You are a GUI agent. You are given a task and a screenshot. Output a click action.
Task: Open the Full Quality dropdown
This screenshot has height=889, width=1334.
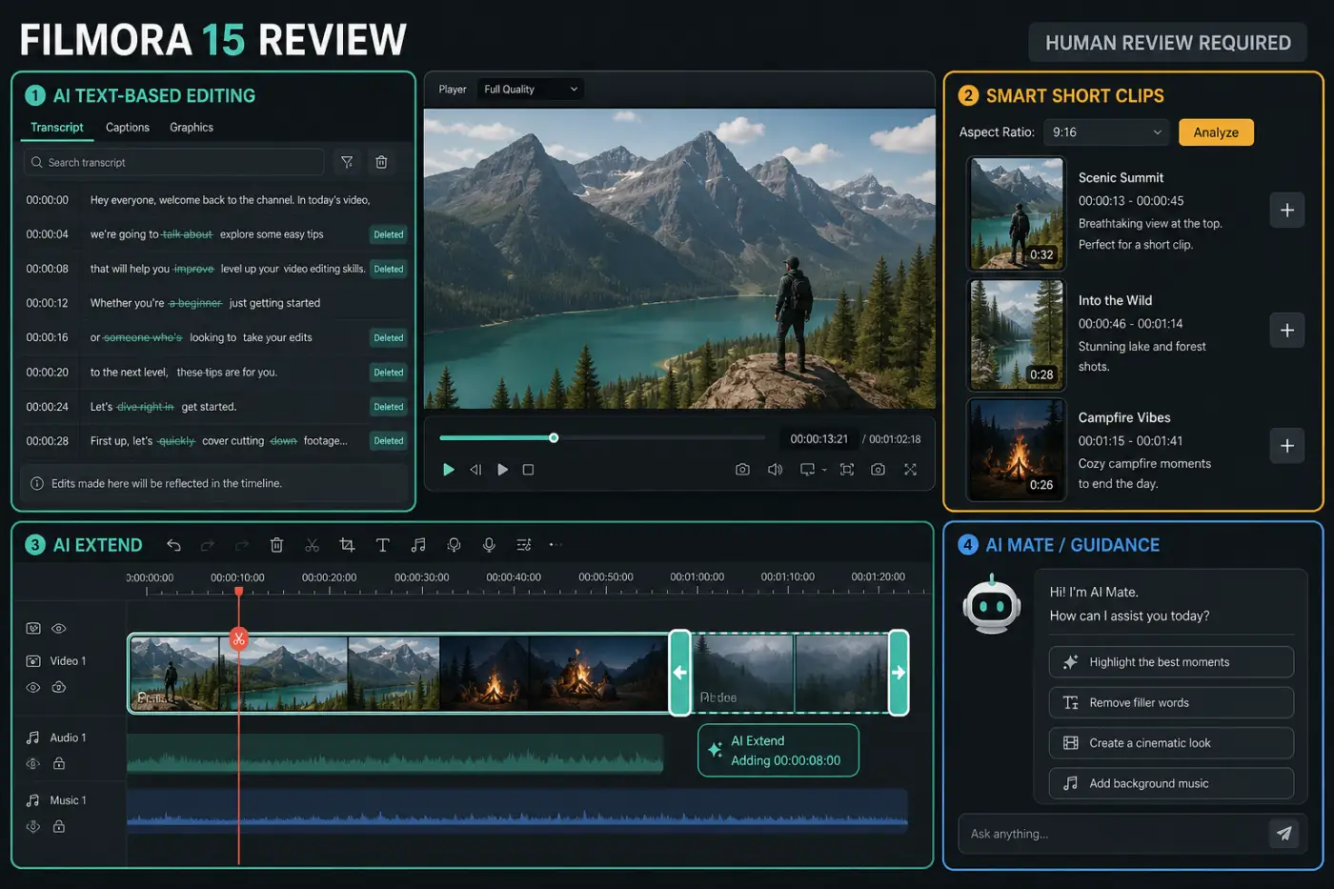click(530, 90)
